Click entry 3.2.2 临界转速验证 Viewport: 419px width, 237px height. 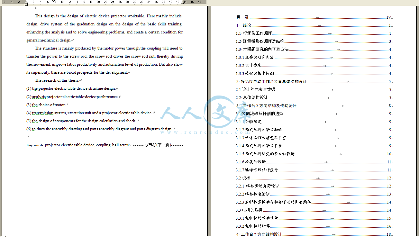(314, 194)
